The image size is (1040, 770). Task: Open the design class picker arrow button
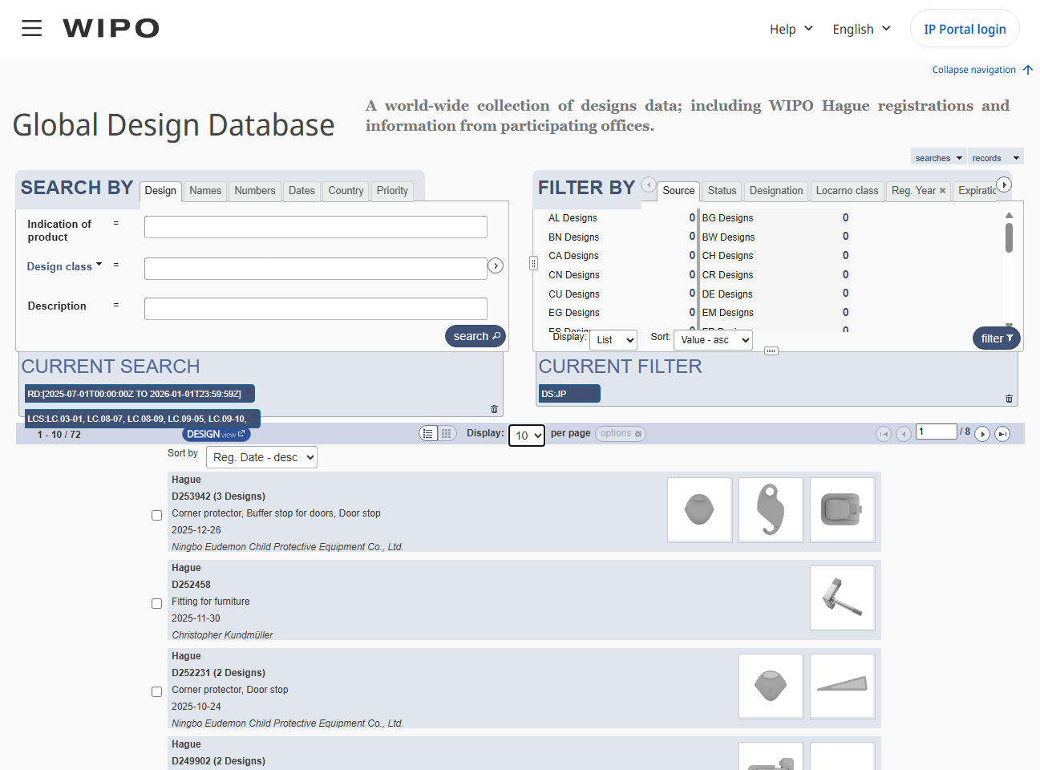coord(496,265)
